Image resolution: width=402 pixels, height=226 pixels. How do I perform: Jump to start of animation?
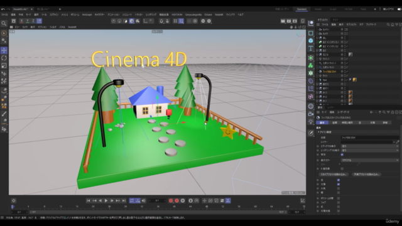coord(88,201)
